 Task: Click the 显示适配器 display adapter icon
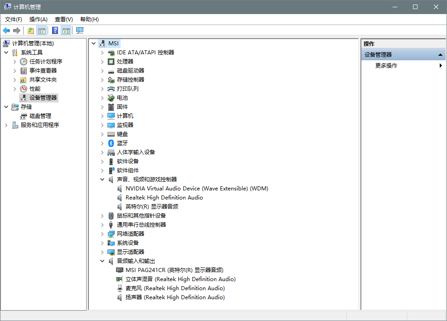tap(111, 252)
